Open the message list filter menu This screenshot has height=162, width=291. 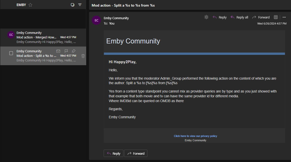click(80, 5)
